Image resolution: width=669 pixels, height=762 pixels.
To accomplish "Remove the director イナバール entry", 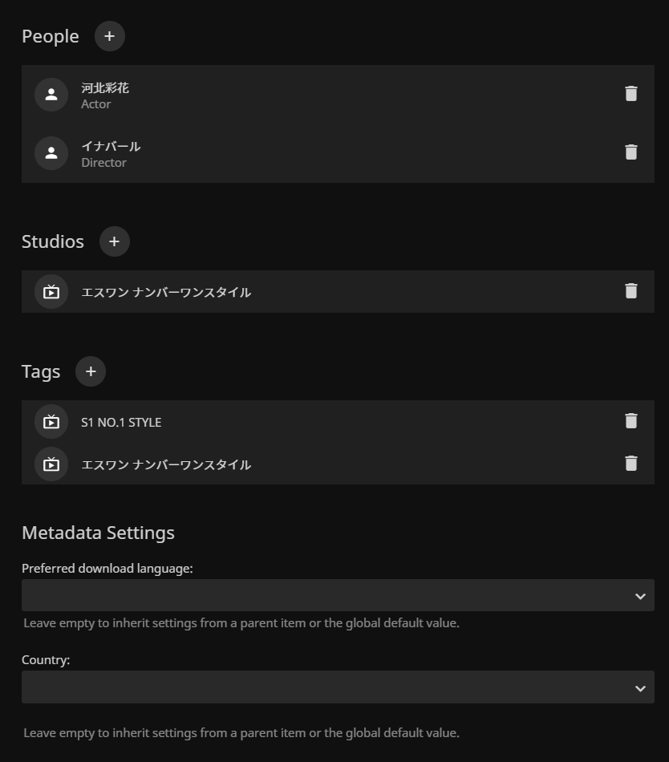I will [x=631, y=152].
